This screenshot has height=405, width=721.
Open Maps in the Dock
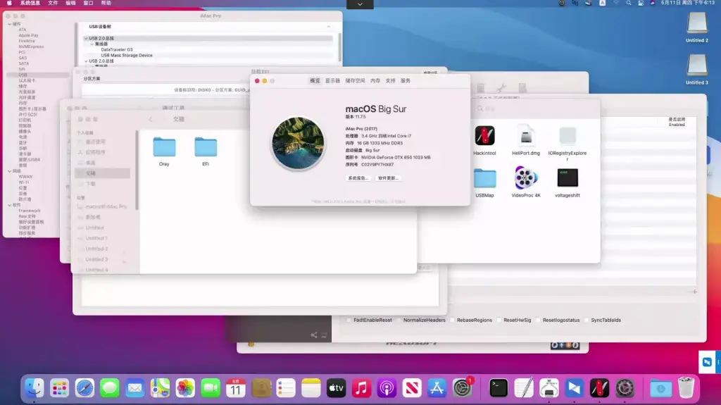coord(160,388)
